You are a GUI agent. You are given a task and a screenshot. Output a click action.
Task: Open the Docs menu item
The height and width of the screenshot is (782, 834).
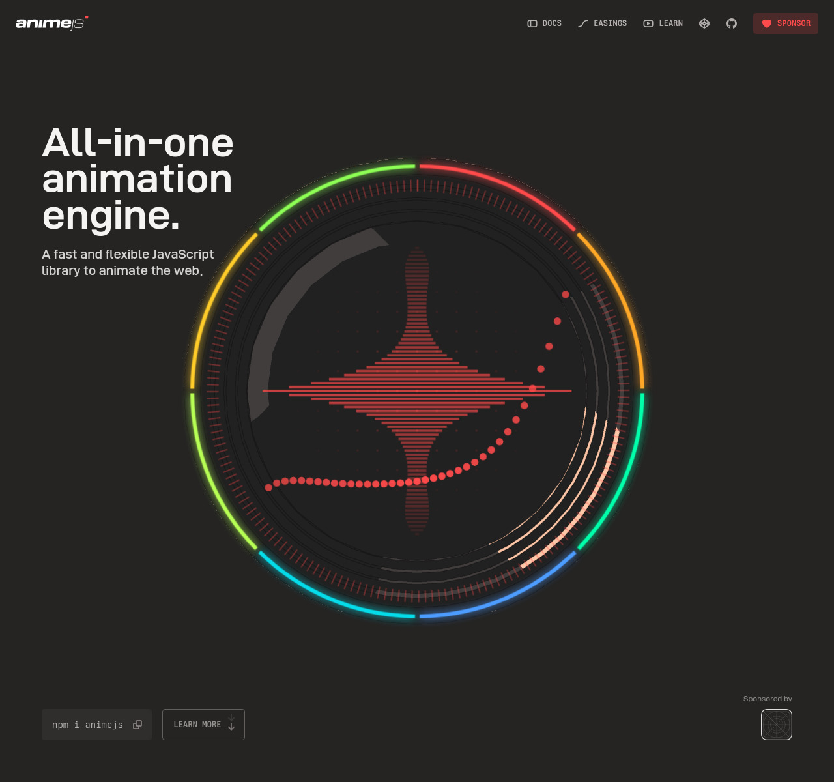[x=544, y=23]
